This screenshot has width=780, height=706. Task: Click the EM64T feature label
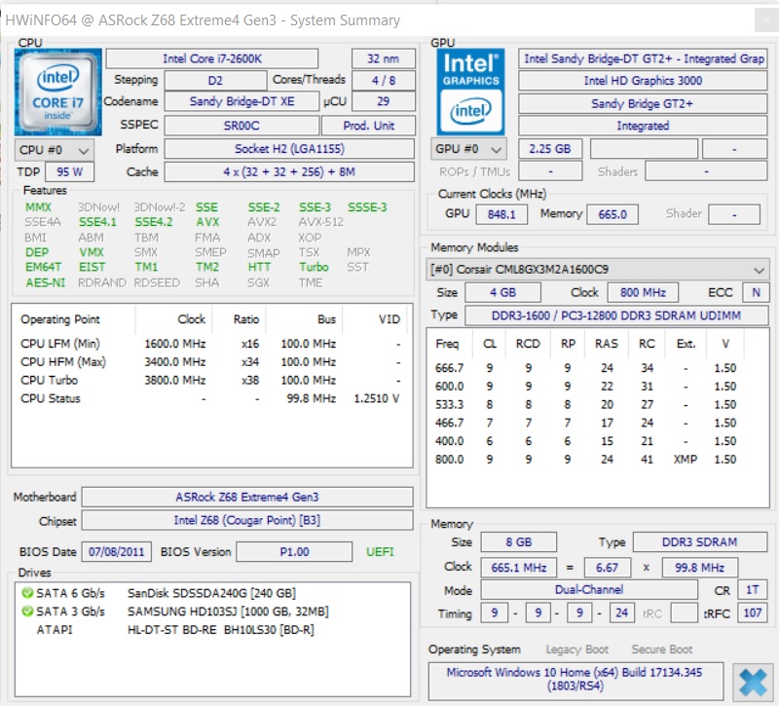click(43, 267)
